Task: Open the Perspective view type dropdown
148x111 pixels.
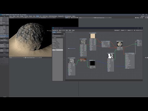Action: 17,18
